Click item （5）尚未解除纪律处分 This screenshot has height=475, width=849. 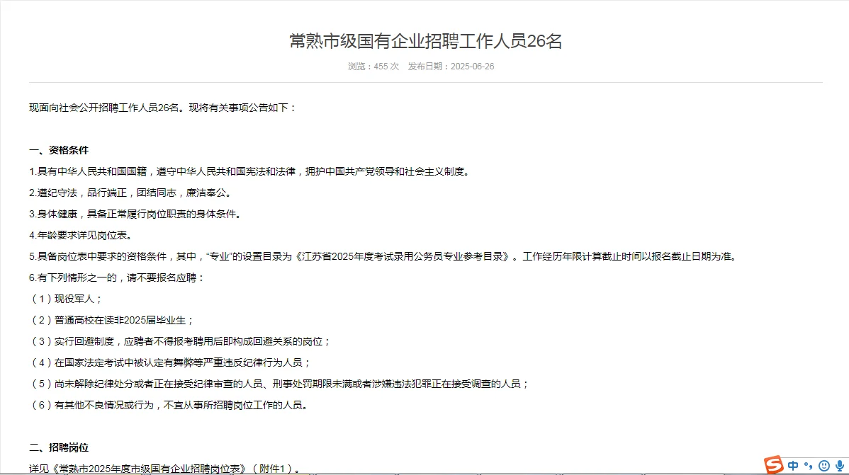(279, 384)
